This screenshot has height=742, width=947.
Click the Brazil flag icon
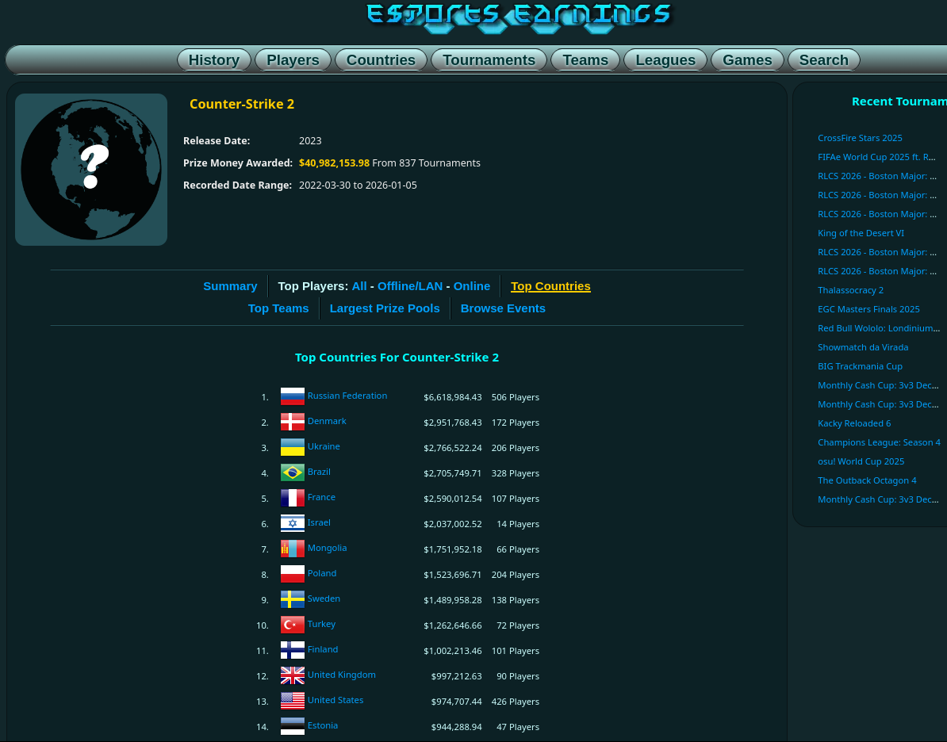tap(293, 472)
